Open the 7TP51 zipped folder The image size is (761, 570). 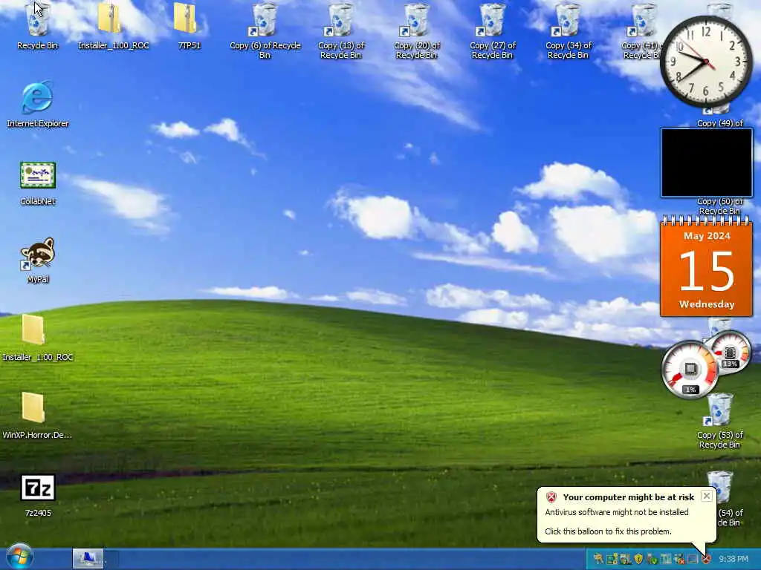189,26
